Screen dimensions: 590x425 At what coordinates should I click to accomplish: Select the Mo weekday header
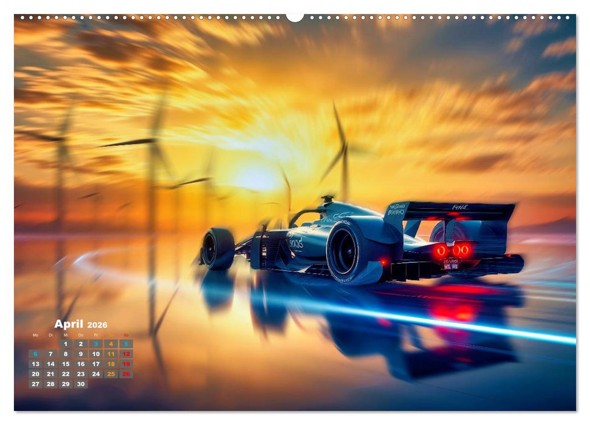pos(35,335)
